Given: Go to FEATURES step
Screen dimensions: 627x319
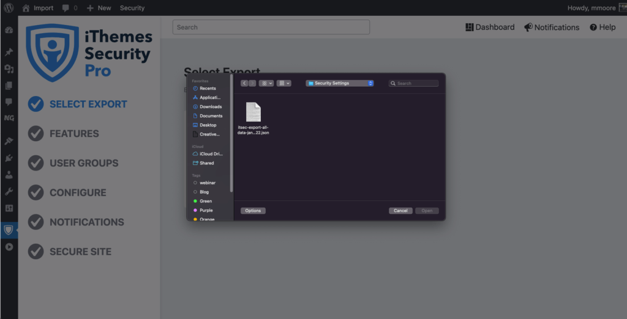Looking at the screenshot, I should 64,134.
